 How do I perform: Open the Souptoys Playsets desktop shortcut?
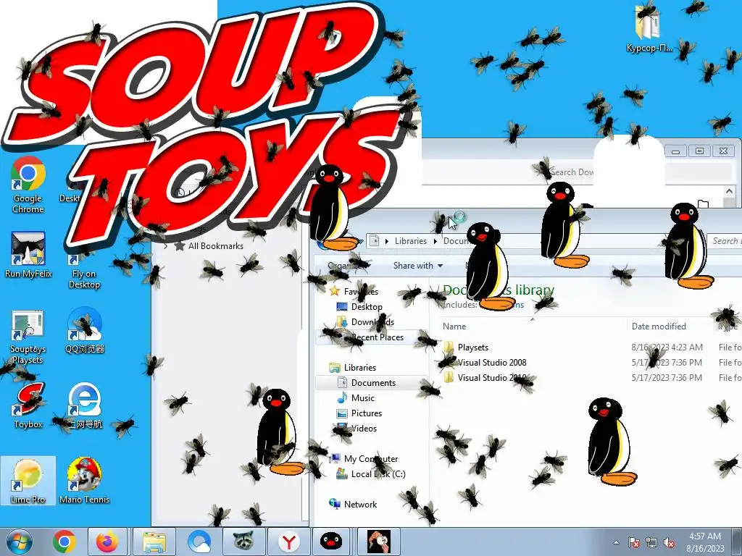(x=28, y=337)
